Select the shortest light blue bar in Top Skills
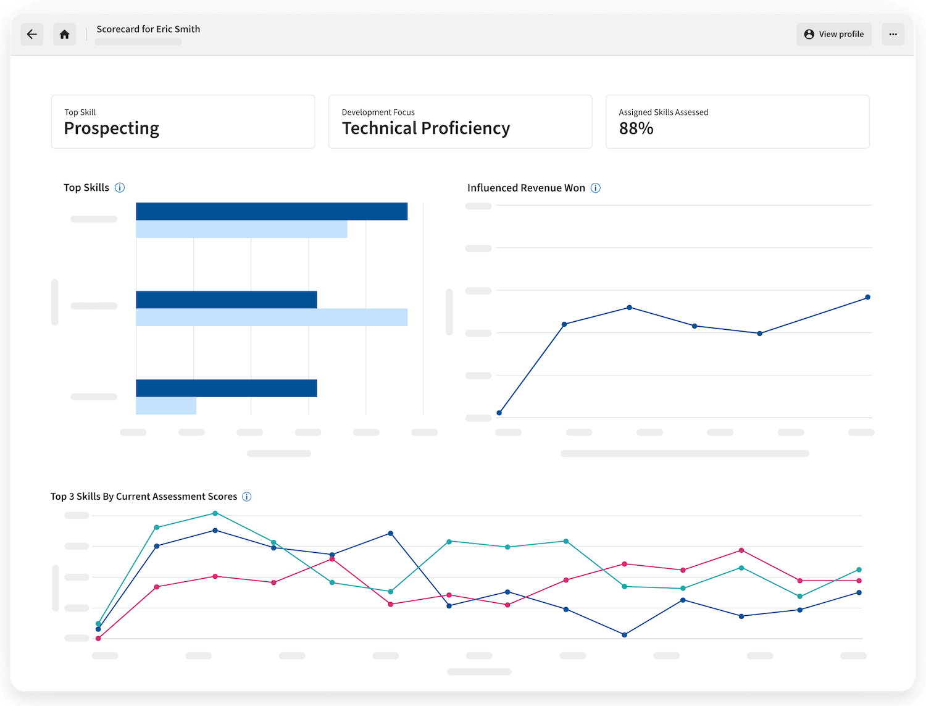The height and width of the screenshot is (706, 926). (x=166, y=406)
